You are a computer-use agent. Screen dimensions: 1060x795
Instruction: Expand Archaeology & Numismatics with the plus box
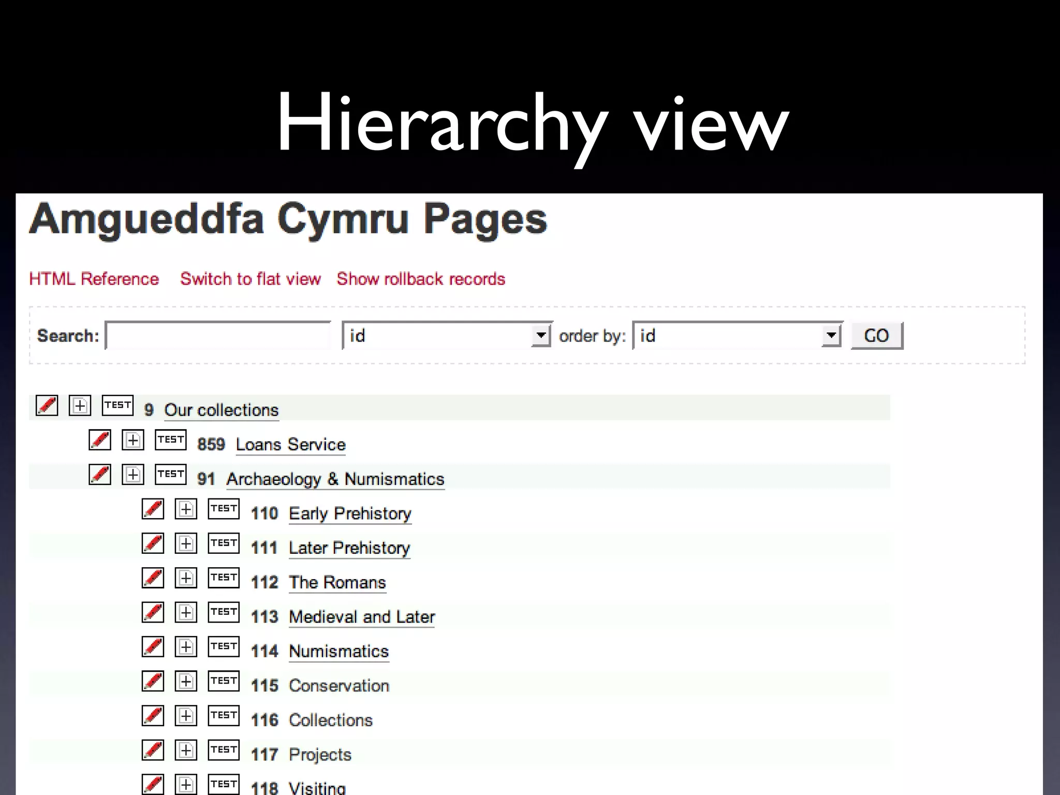point(133,475)
